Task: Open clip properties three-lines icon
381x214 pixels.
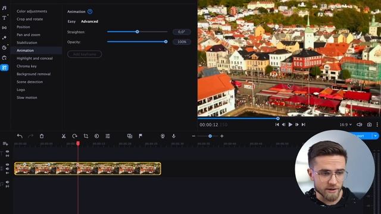Action: click(108, 136)
